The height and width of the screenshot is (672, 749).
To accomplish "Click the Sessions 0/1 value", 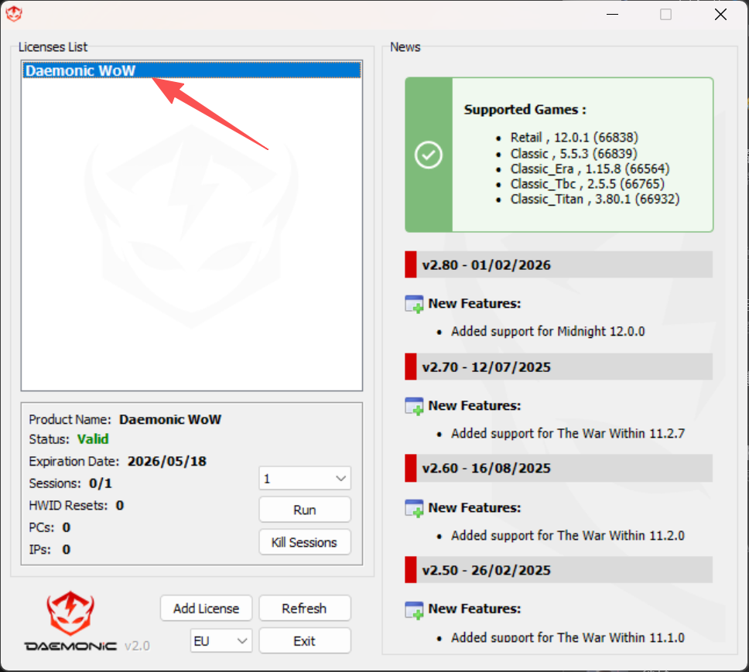I will [x=101, y=483].
